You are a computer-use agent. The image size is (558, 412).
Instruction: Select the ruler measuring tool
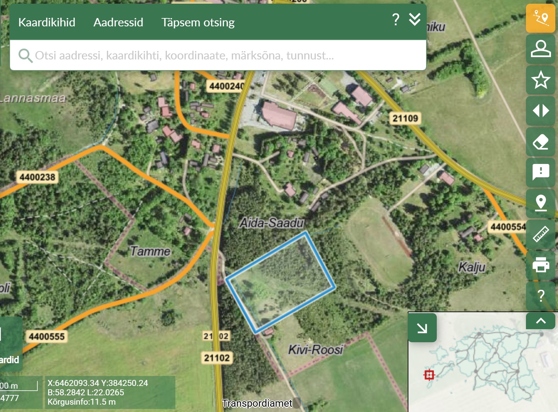tap(540, 234)
